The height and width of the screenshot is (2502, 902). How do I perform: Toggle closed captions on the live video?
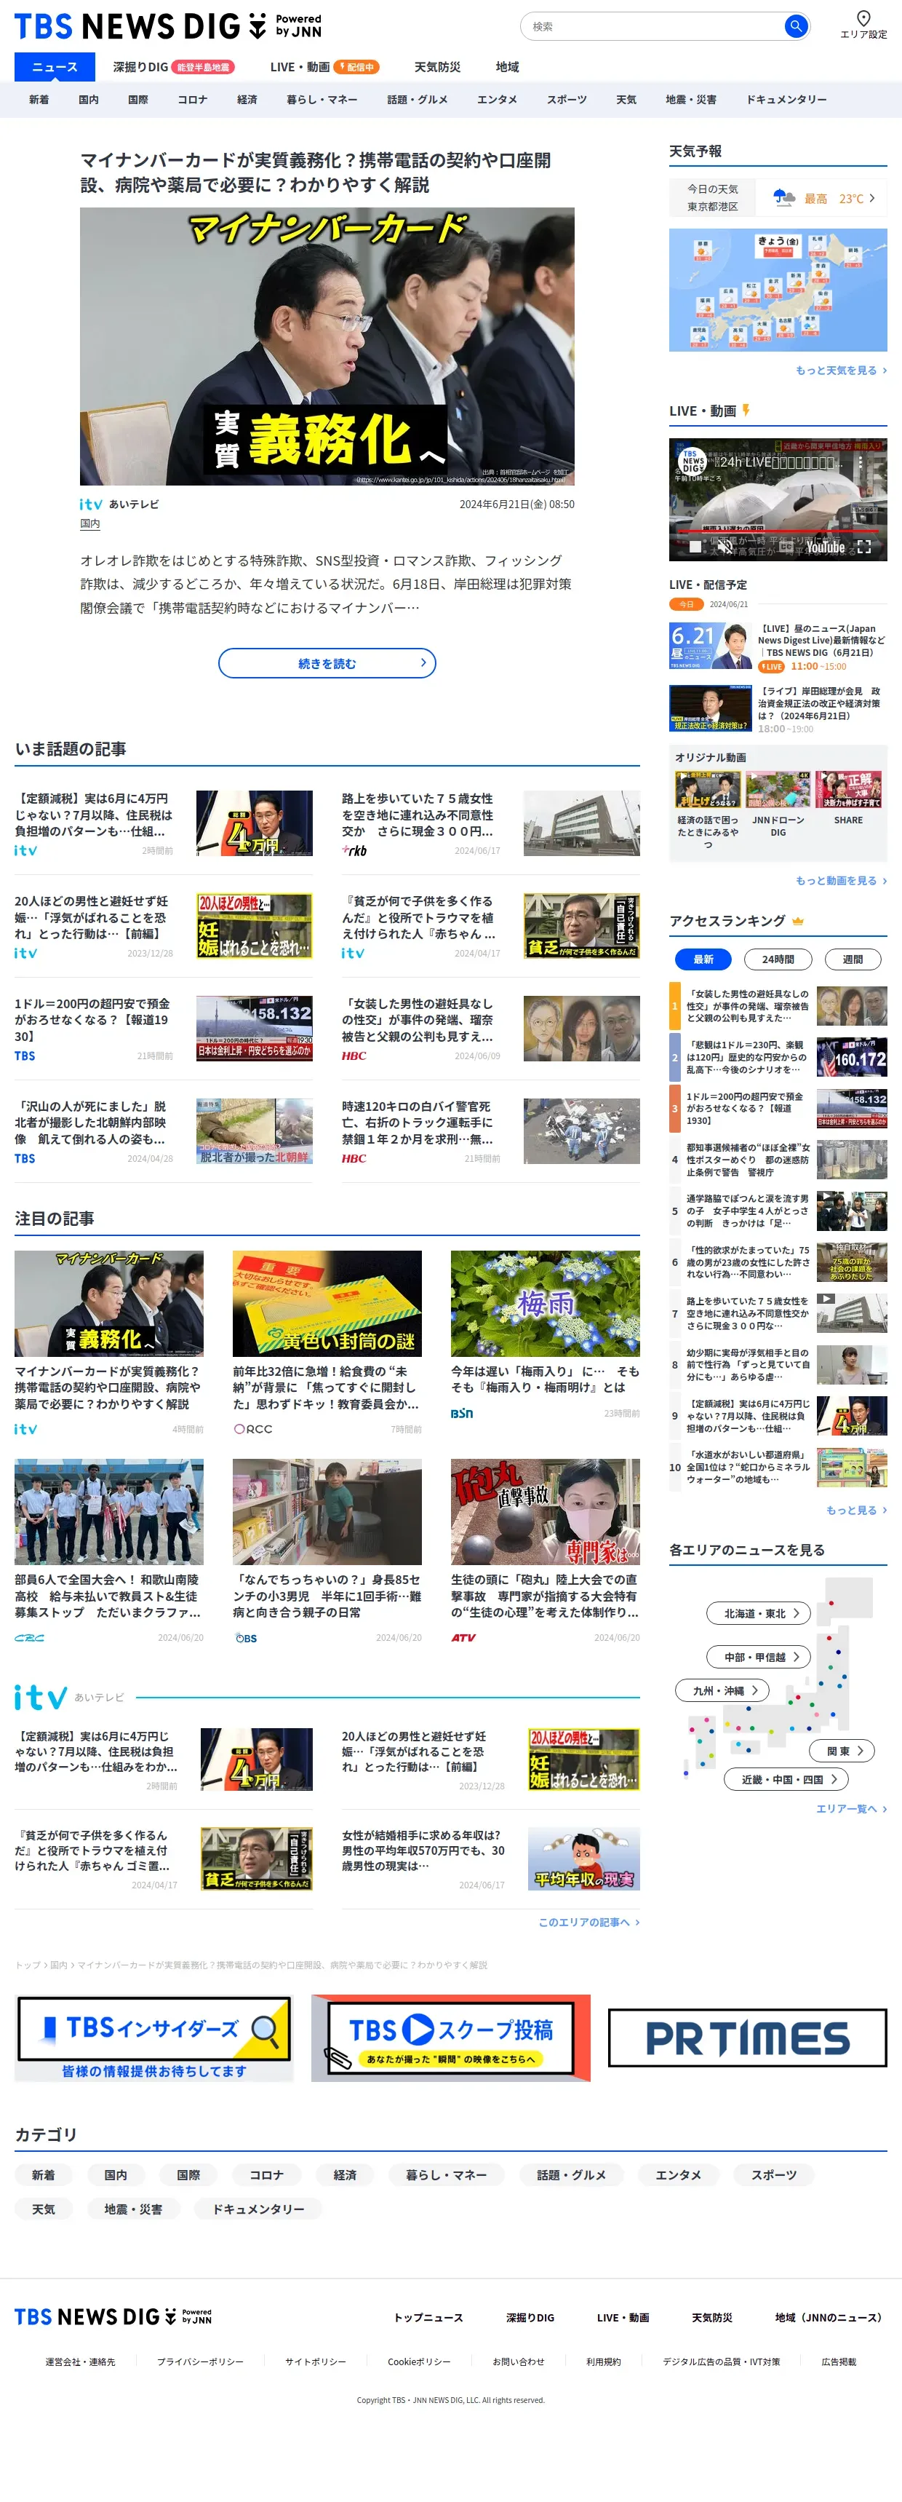pos(786,547)
